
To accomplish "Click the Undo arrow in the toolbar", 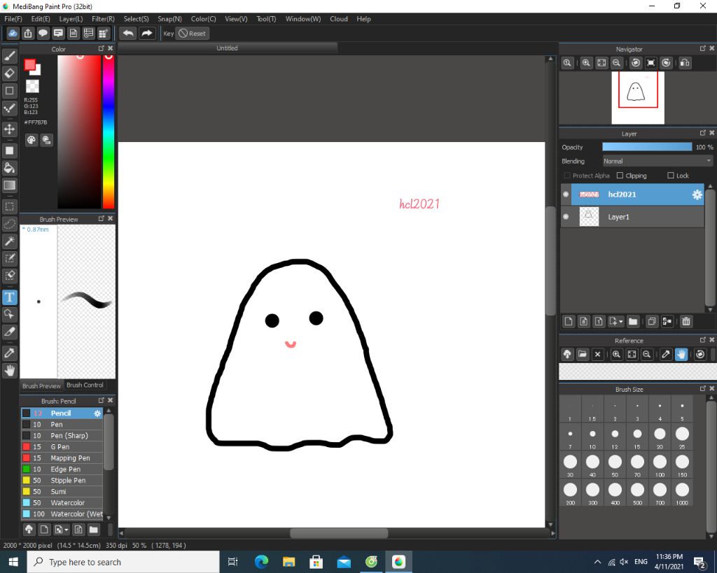I will [128, 34].
